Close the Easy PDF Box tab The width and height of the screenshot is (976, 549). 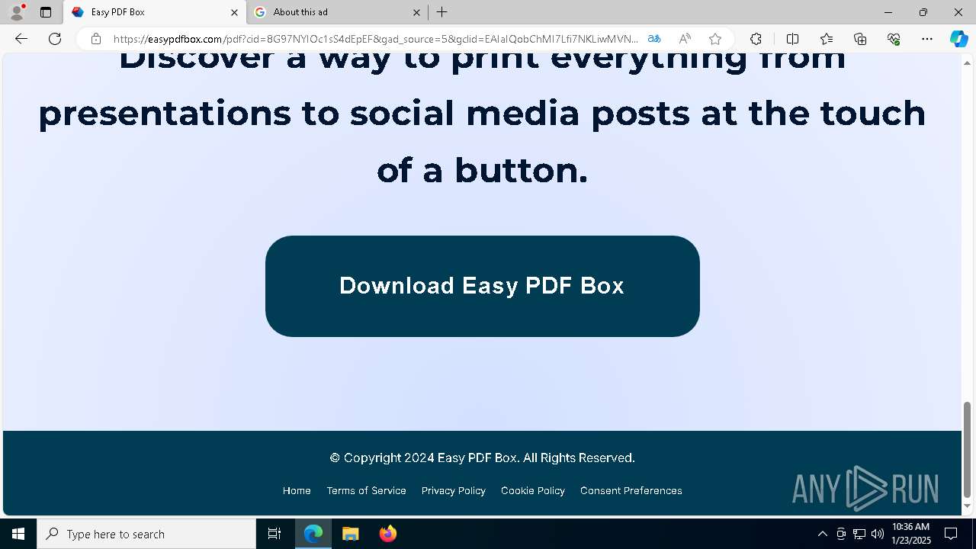[x=234, y=12]
